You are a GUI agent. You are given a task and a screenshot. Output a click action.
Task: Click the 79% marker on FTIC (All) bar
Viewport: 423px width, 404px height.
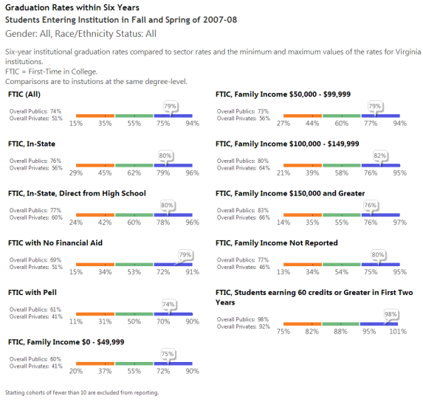click(x=171, y=106)
